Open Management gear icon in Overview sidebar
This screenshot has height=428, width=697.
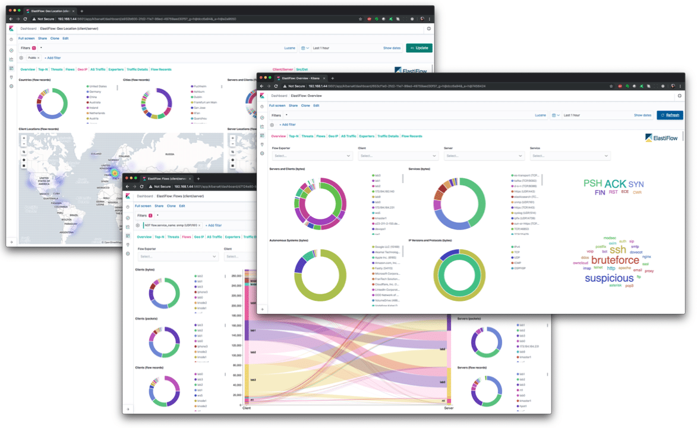pos(262,153)
